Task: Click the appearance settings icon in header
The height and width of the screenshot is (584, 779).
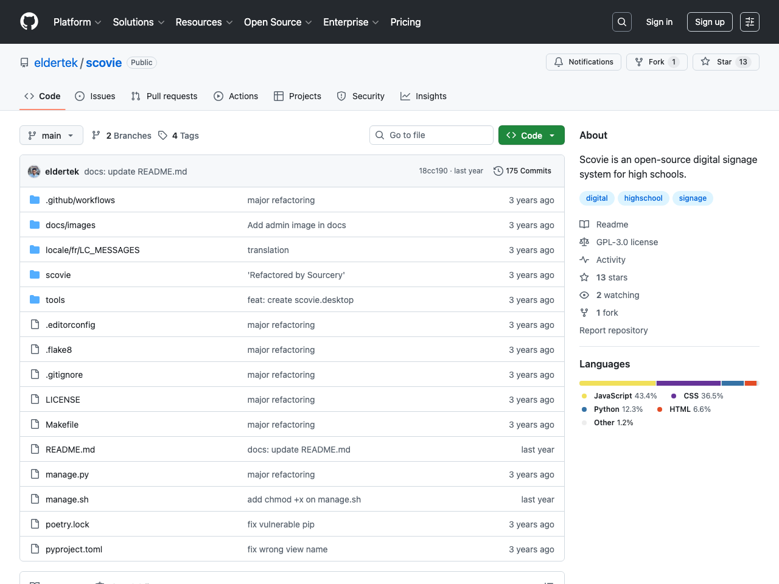Action: (x=749, y=22)
